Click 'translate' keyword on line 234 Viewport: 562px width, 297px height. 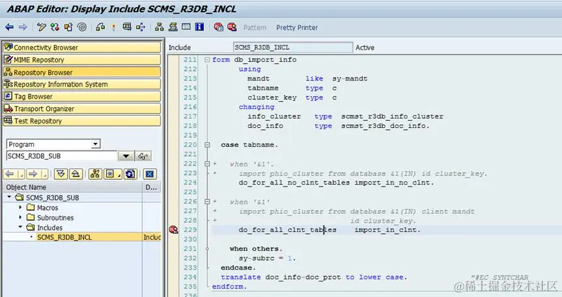pyautogui.click(x=240, y=278)
